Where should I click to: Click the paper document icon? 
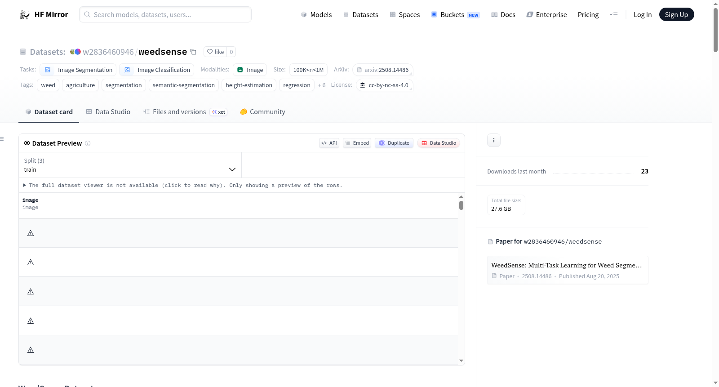pyautogui.click(x=490, y=242)
